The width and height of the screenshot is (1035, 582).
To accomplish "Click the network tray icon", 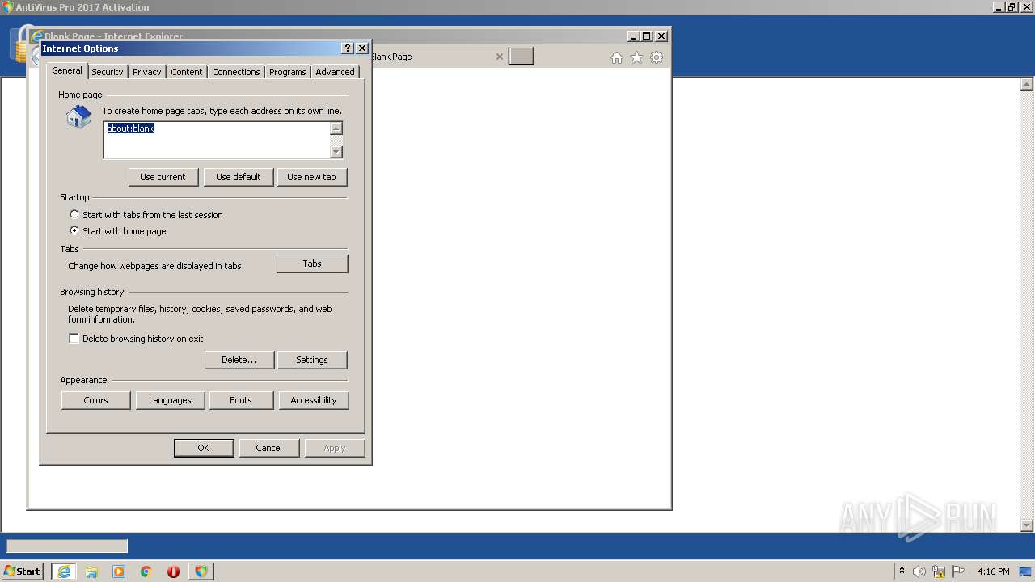I will pos(939,571).
